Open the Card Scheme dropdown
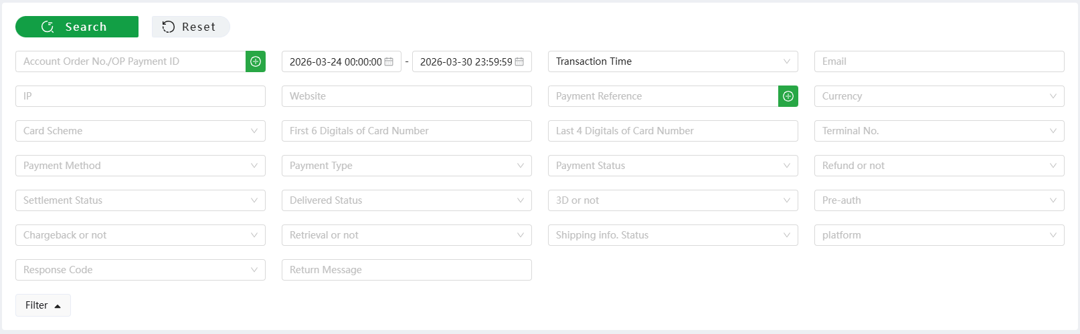Screen dimensions: 1080x334 click(x=141, y=131)
